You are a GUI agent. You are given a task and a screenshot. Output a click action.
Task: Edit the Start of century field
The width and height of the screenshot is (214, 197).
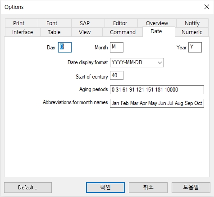[117, 75]
